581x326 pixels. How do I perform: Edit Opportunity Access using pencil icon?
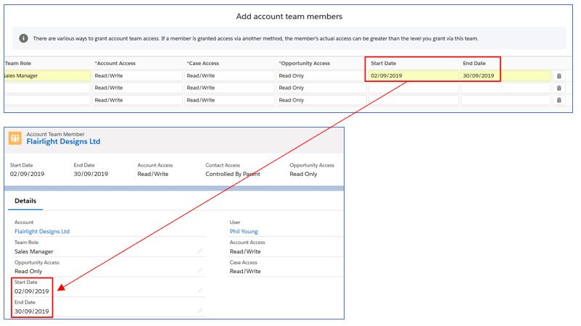200,270
